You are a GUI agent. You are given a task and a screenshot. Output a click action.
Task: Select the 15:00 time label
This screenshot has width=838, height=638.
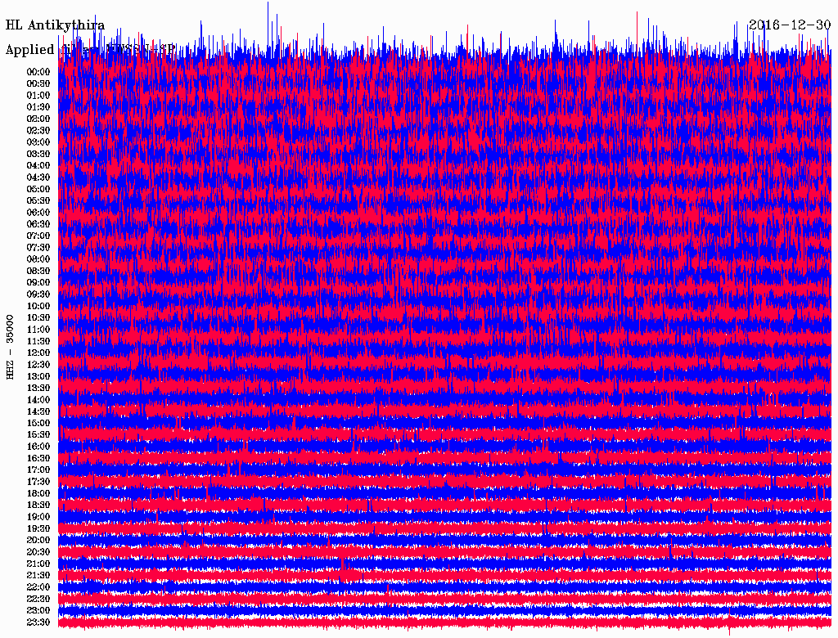pyautogui.click(x=38, y=423)
